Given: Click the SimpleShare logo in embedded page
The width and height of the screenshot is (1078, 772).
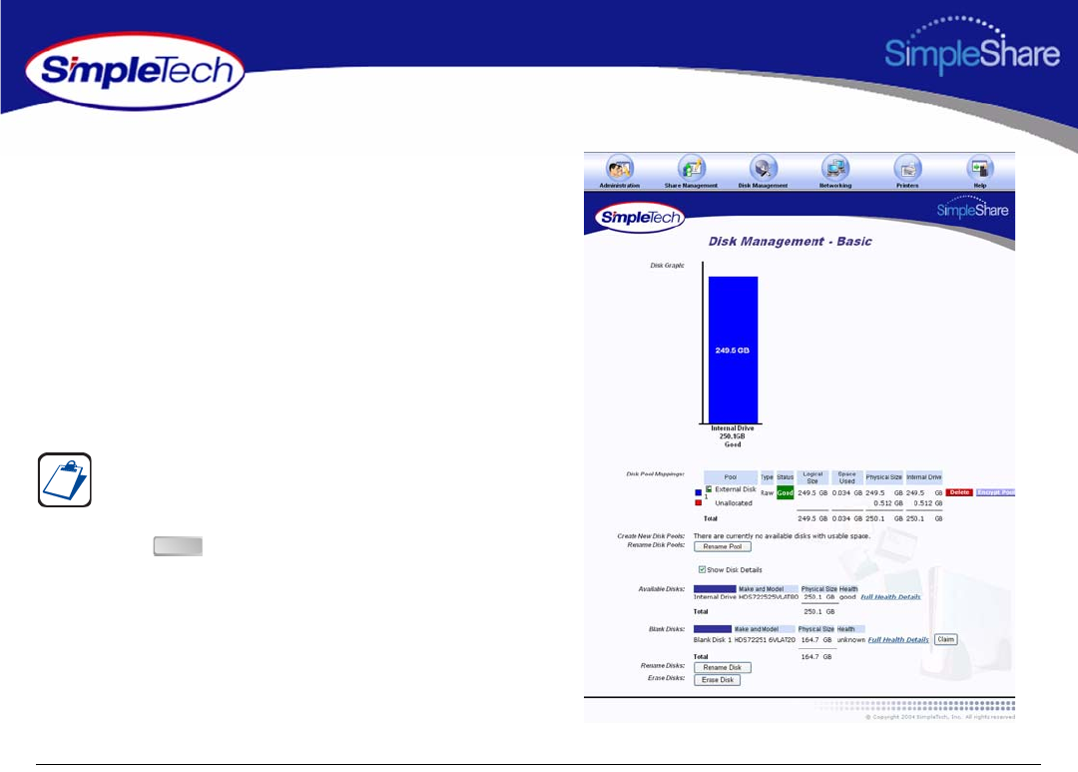Looking at the screenshot, I should click(x=972, y=208).
